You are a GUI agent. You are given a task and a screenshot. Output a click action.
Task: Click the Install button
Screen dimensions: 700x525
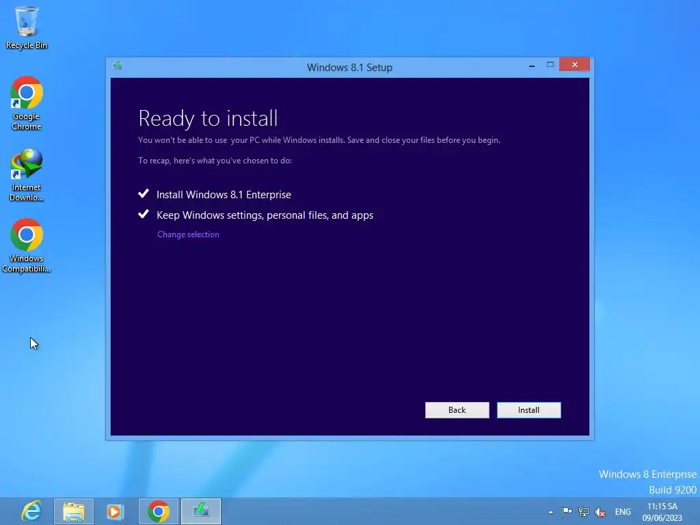point(528,410)
